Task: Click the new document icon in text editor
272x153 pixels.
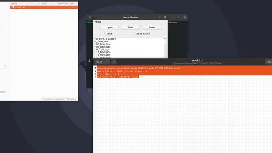Action: tap(114, 62)
